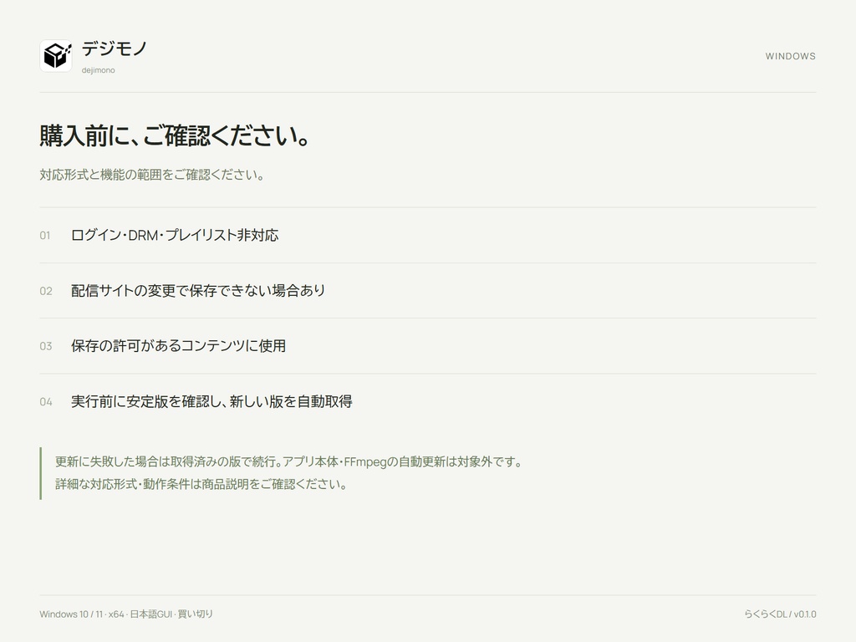Click the デジモノ brand name
Image resolution: width=856 pixels, height=642 pixels.
(115, 49)
